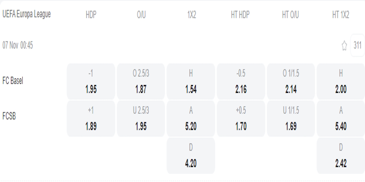Viewport: 365px width, 182px height.
Task: Bet half-time Under 1/1.5 at 1.69
Action: click(x=291, y=119)
